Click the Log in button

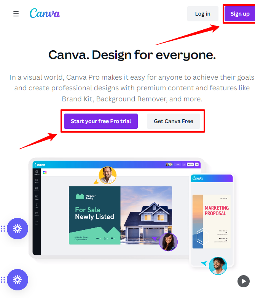tap(202, 14)
